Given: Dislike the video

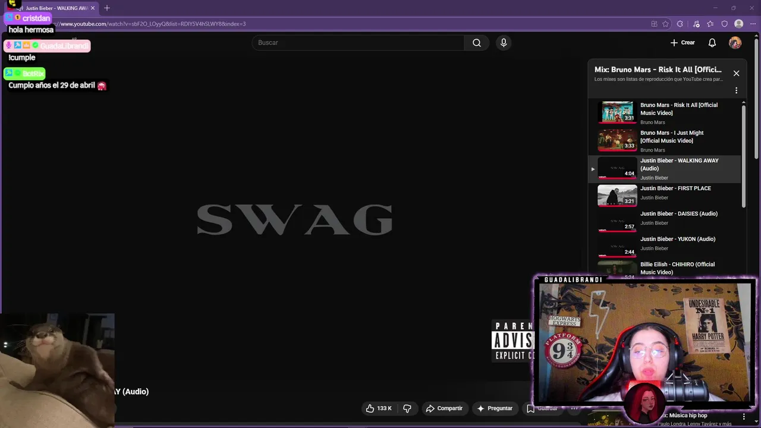Looking at the screenshot, I should (x=407, y=408).
